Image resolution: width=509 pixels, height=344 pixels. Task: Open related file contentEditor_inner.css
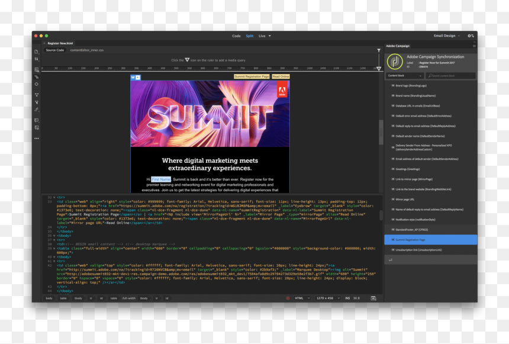coord(86,50)
